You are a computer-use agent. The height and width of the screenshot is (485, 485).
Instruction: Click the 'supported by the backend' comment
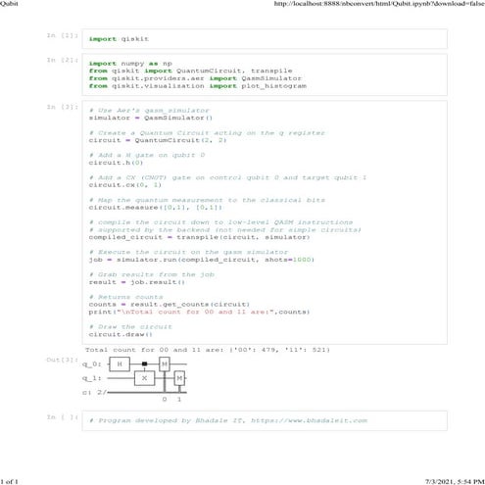tap(225, 230)
